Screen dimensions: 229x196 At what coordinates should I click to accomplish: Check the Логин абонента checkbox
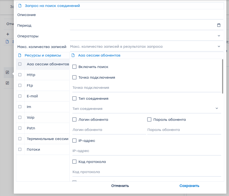[x=74, y=119]
